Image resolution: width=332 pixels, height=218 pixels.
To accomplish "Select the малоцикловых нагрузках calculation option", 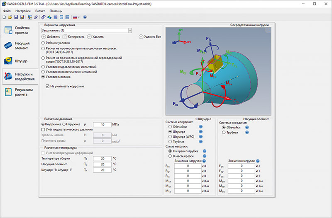I will click(43, 48).
